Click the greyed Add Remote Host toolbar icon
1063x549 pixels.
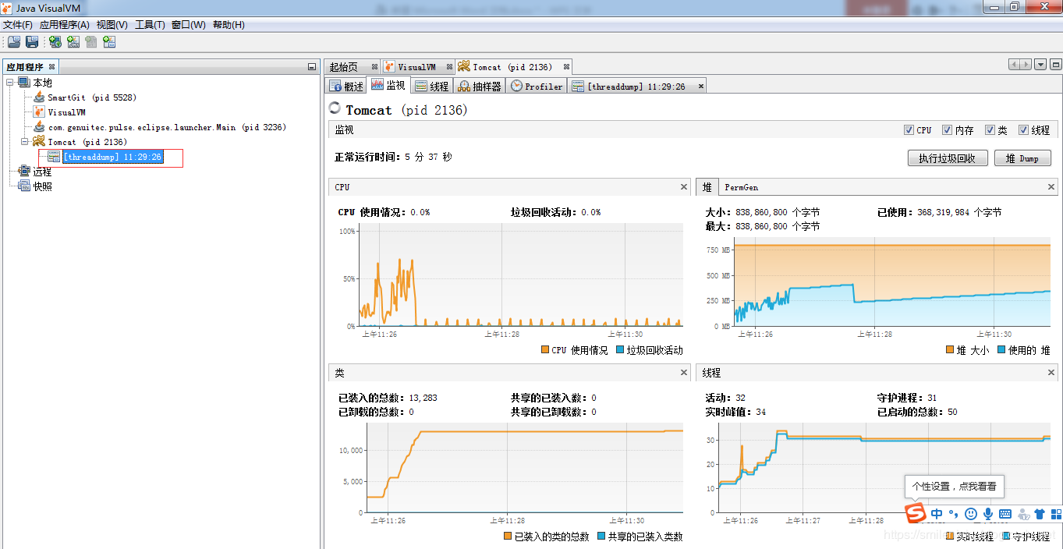[x=91, y=42]
